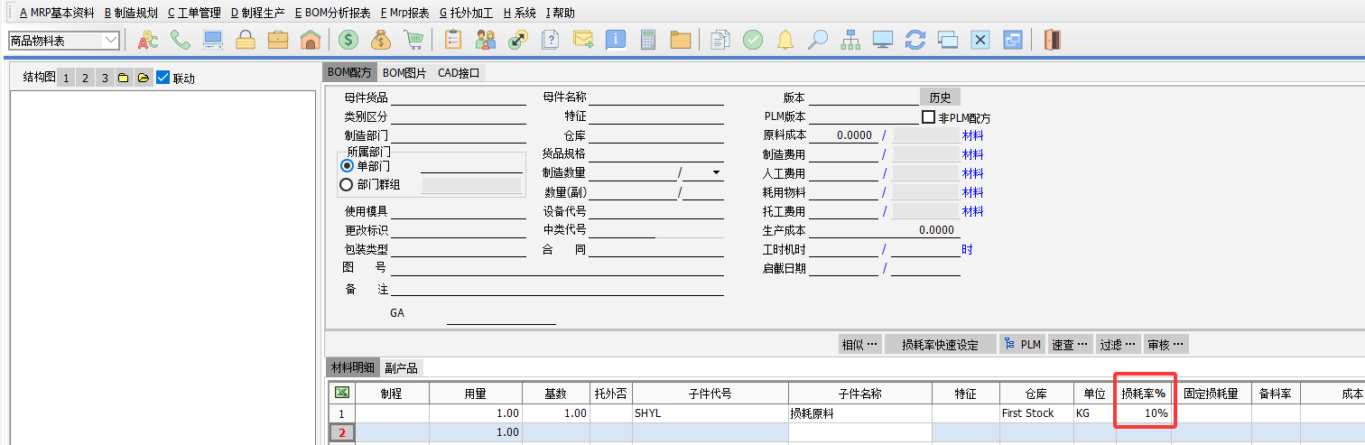Open the 商品物料表 dropdown
Image resolution: width=1365 pixels, height=445 pixels.
[112, 41]
